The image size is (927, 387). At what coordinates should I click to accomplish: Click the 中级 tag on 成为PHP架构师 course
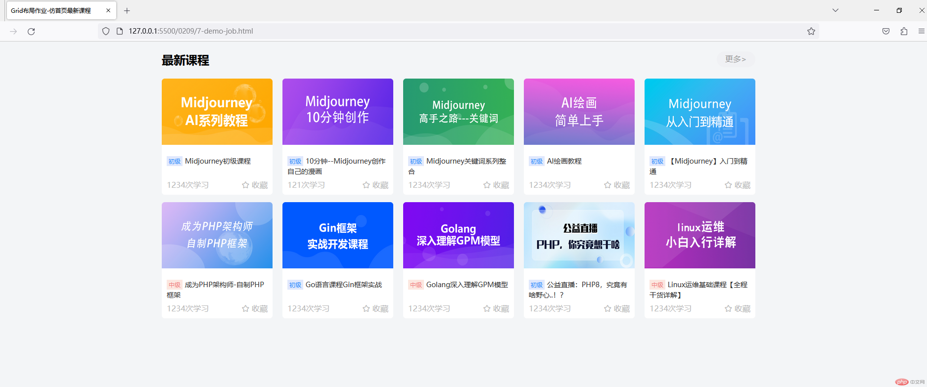[175, 285]
